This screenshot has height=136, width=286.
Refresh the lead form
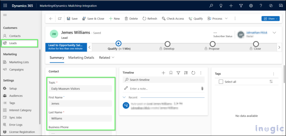point(150,19)
